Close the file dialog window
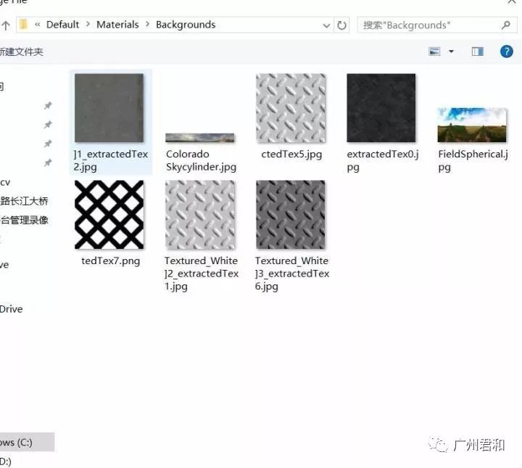This screenshot has width=522, height=468. [511, 2]
